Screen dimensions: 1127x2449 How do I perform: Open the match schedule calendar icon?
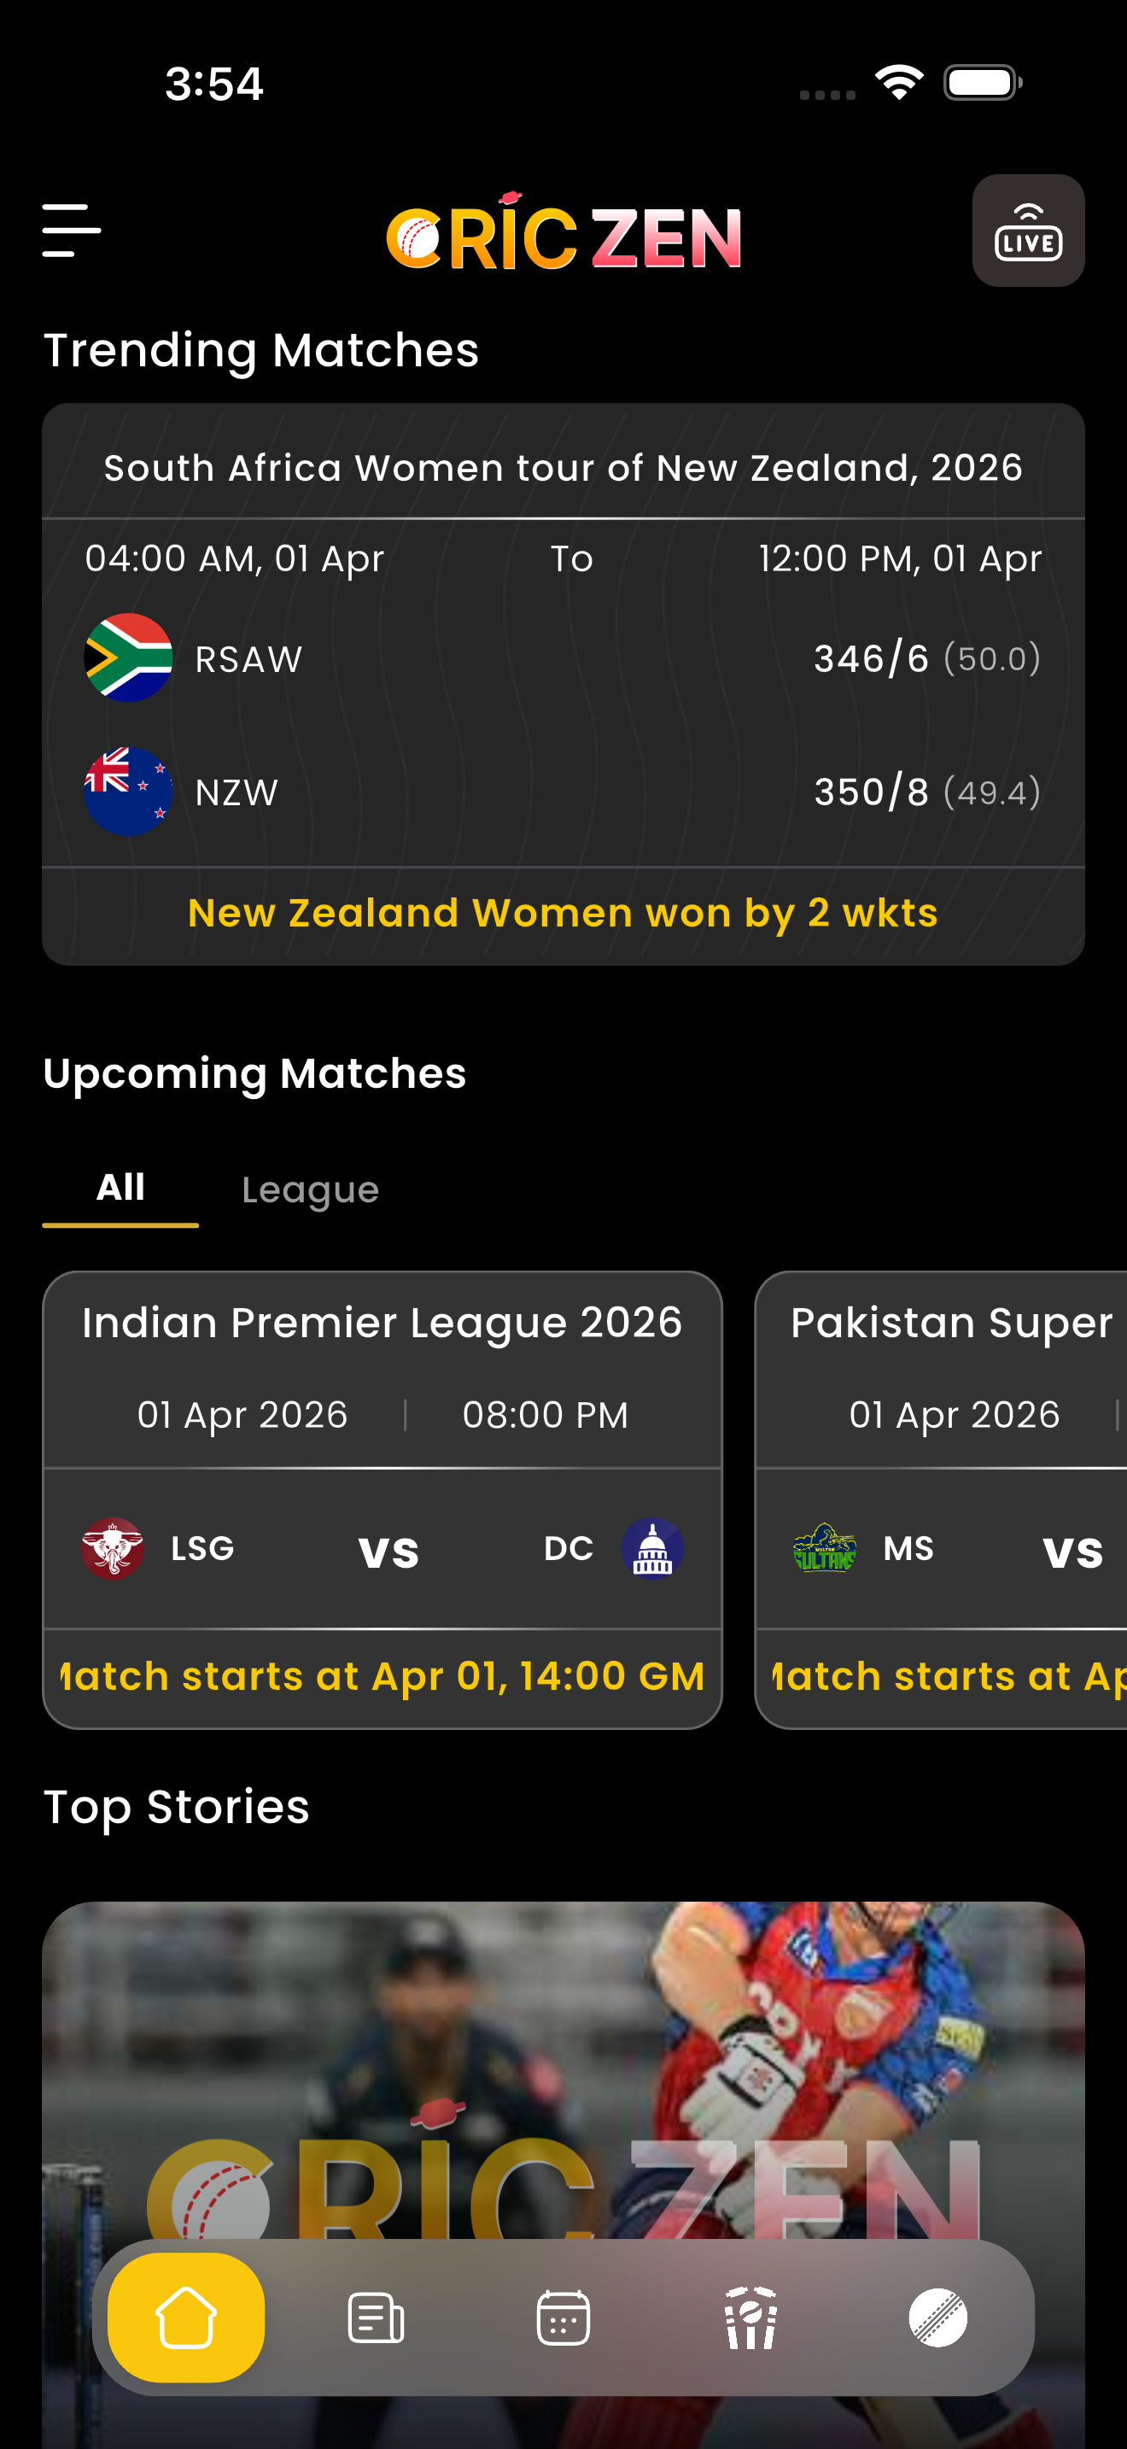[563, 2317]
